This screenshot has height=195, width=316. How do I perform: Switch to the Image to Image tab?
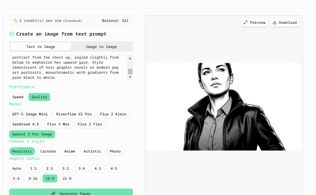[x=102, y=47]
